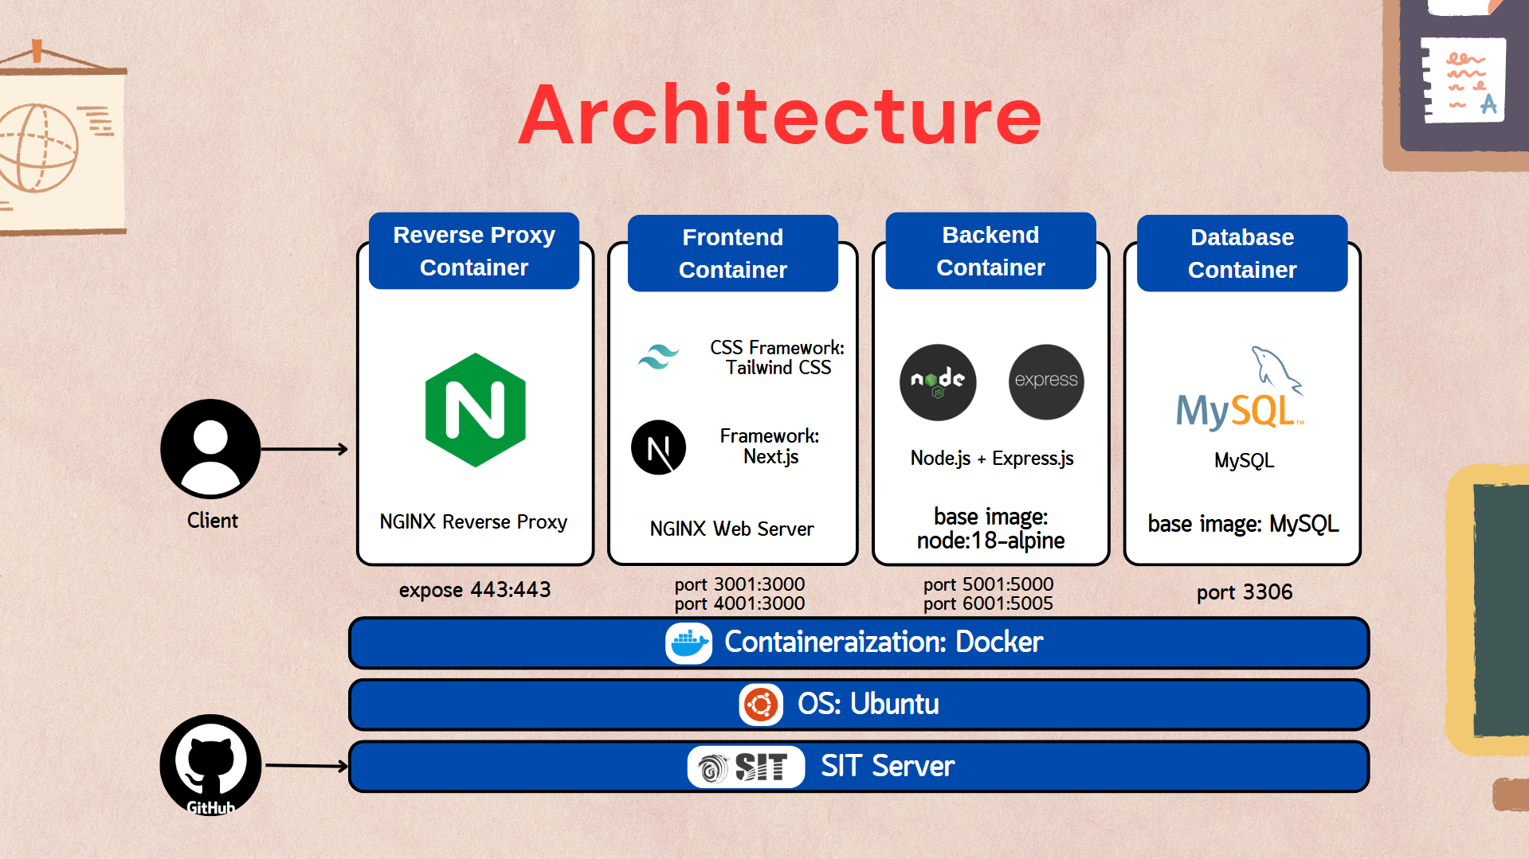This screenshot has height=859, width=1529.
Task: Click the 'expose 443:443' text
Action: (x=475, y=590)
